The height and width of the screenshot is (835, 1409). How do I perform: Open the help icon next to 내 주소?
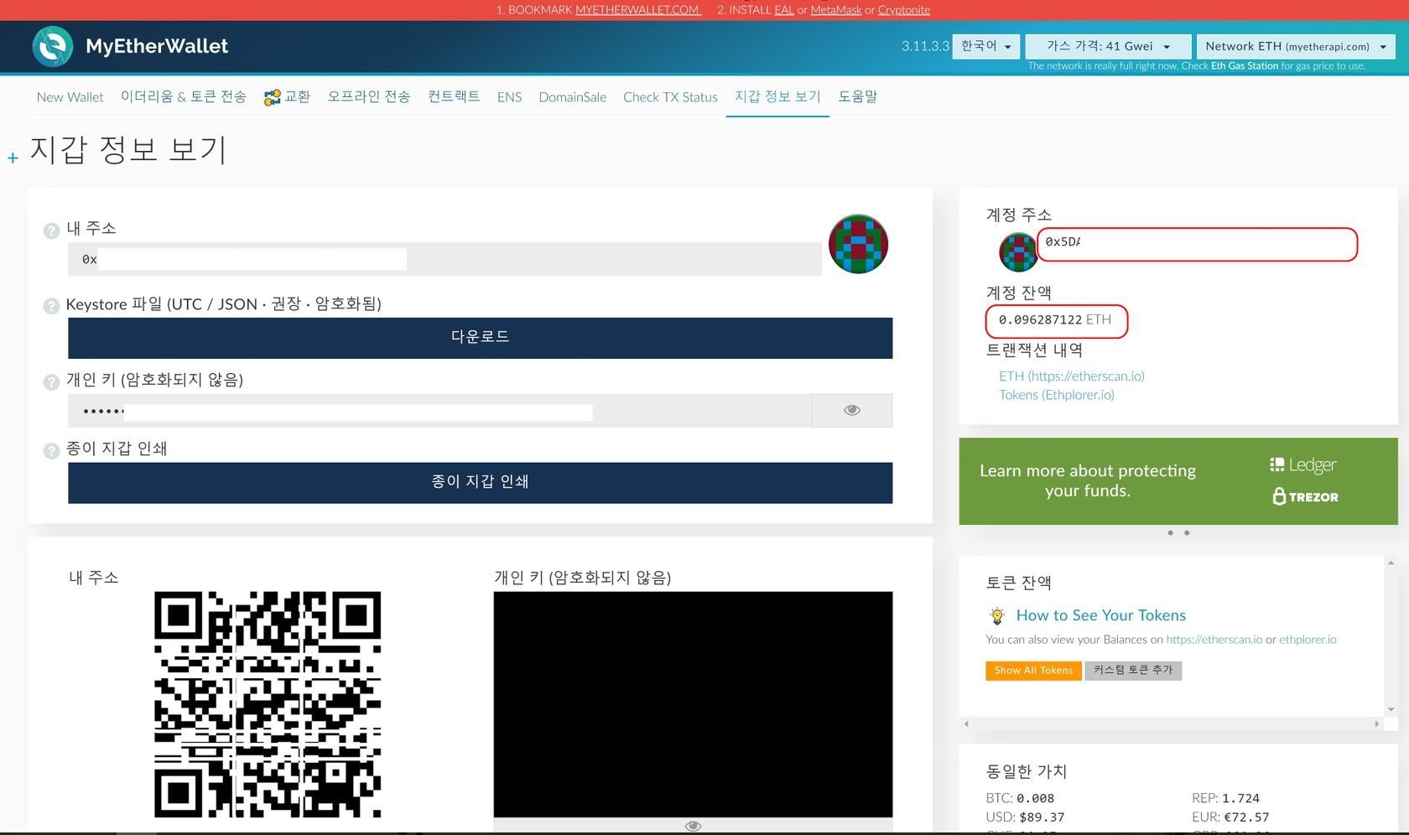tap(51, 231)
